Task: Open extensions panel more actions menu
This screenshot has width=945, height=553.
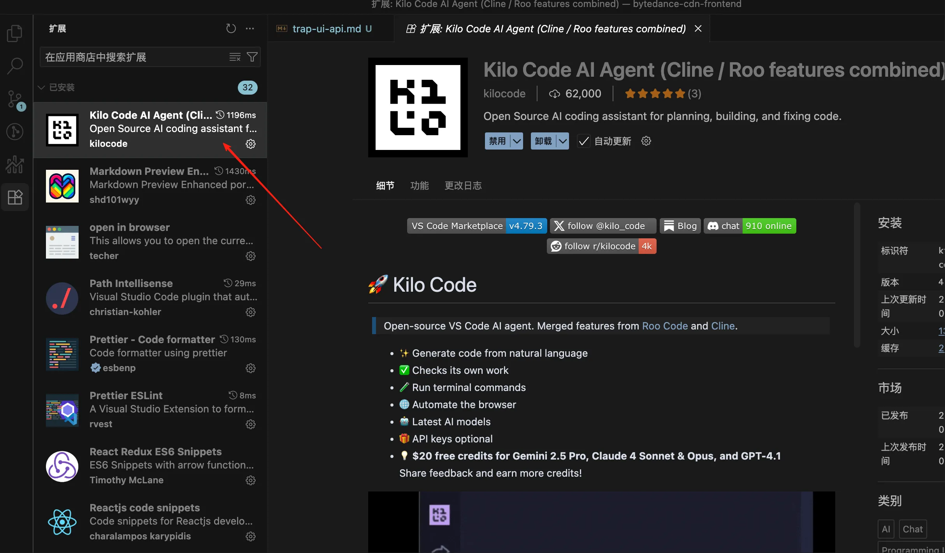Action: point(250,28)
